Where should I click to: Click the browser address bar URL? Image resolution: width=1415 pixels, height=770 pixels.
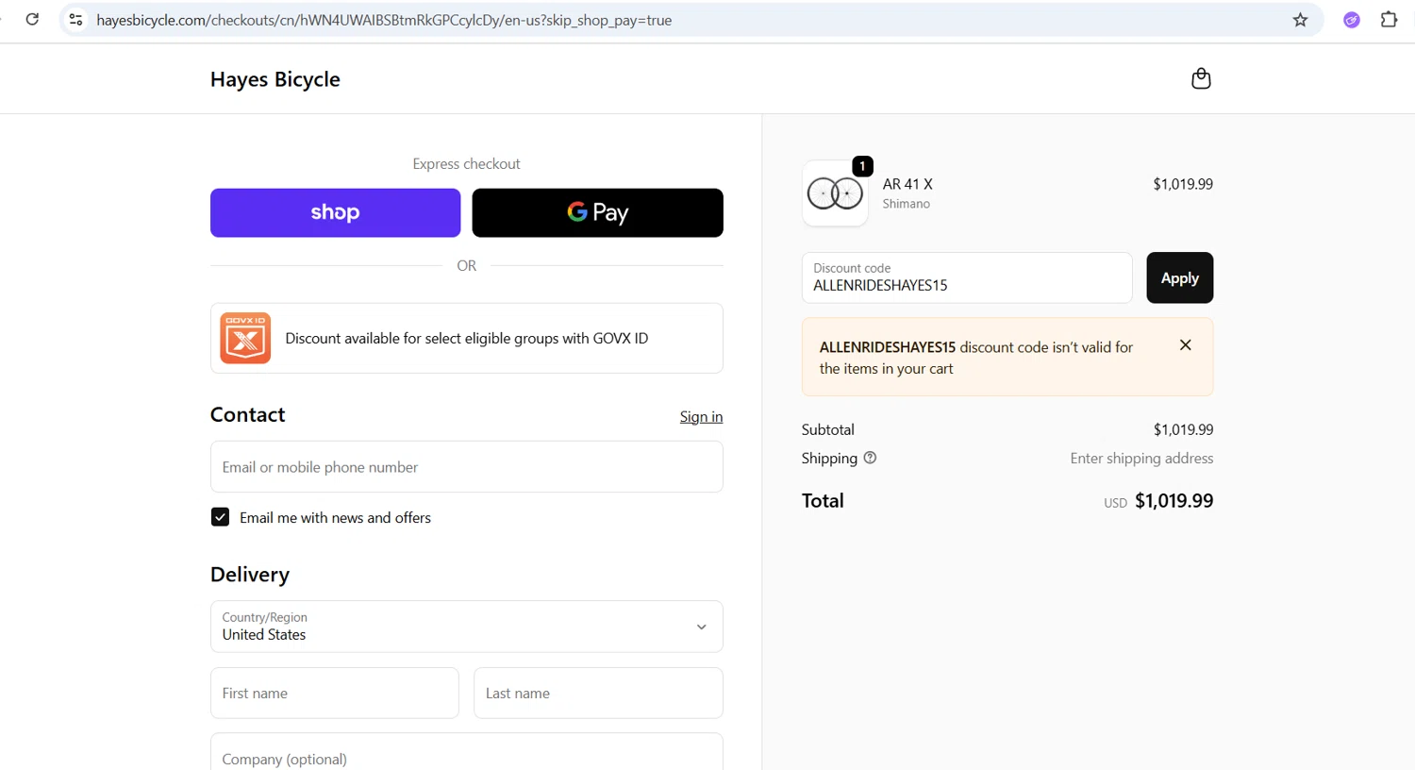click(384, 20)
